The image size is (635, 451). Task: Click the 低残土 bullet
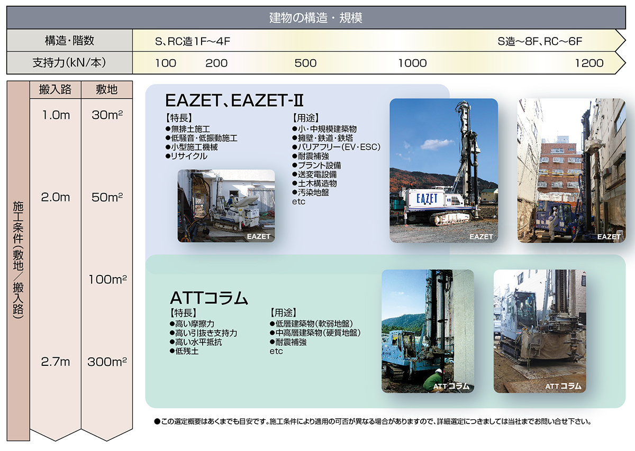click(184, 351)
